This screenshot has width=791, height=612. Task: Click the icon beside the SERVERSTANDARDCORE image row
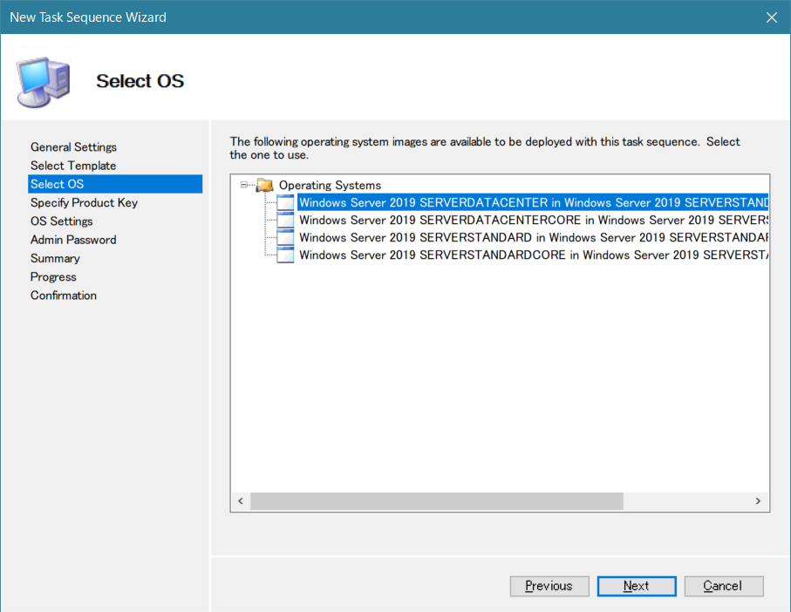pyautogui.click(x=285, y=255)
